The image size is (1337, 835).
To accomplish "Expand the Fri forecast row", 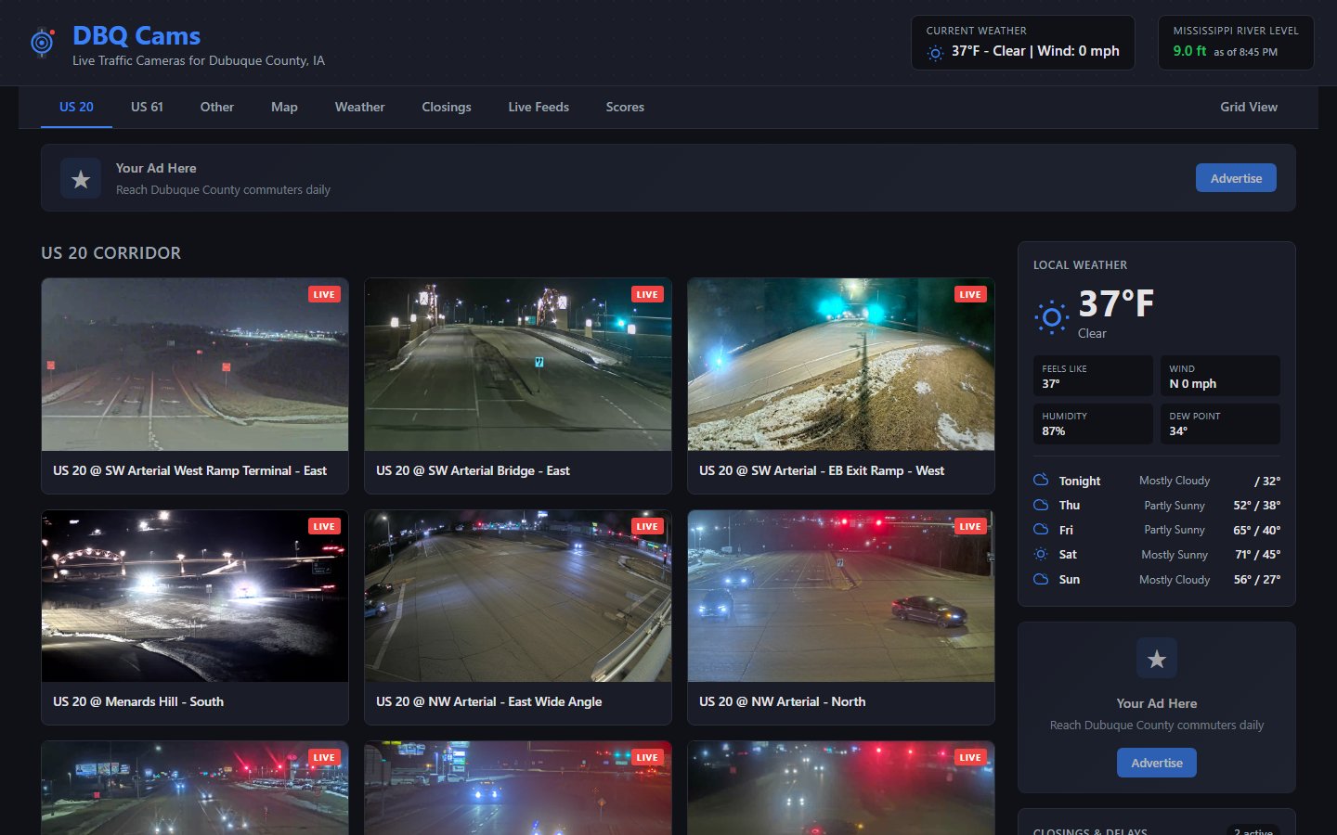I will point(1156,529).
